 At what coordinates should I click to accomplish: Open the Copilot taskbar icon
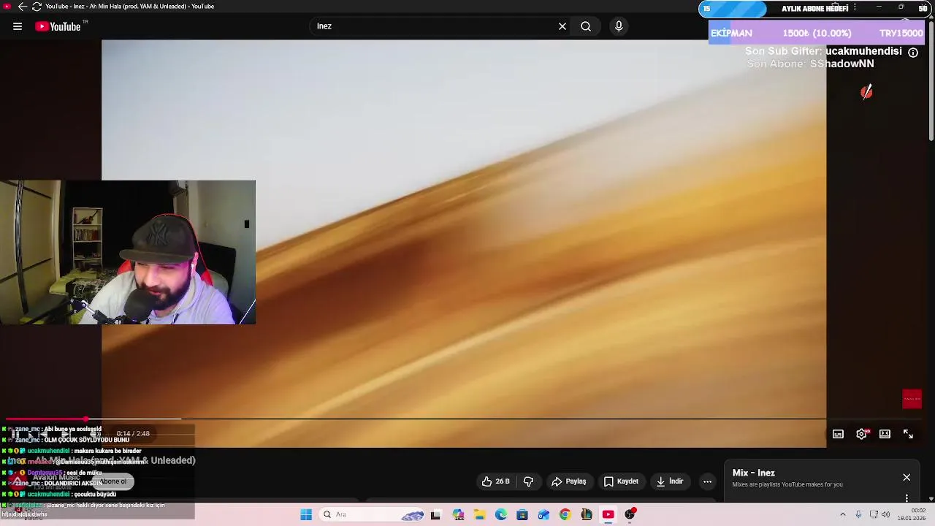(458, 515)
